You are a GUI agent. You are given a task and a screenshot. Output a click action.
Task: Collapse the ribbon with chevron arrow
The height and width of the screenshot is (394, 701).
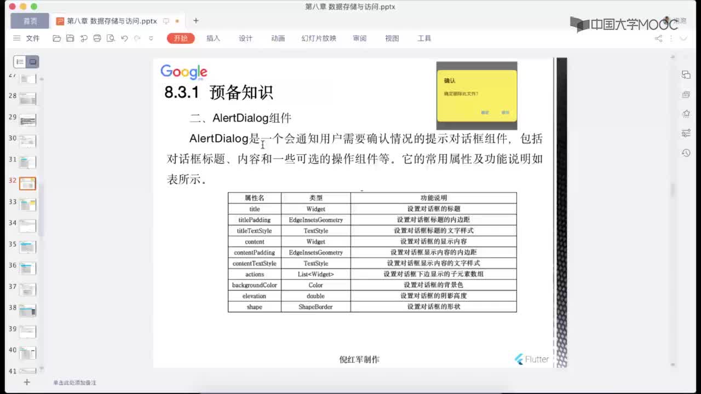pyautogui.click(x=683, y=38)
